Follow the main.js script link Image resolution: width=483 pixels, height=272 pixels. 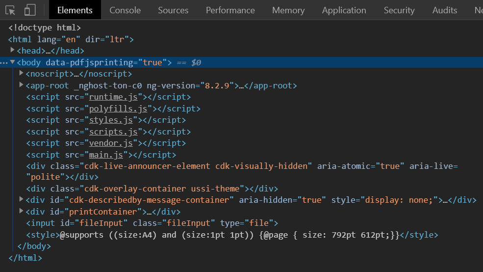(x=106, y=155)
